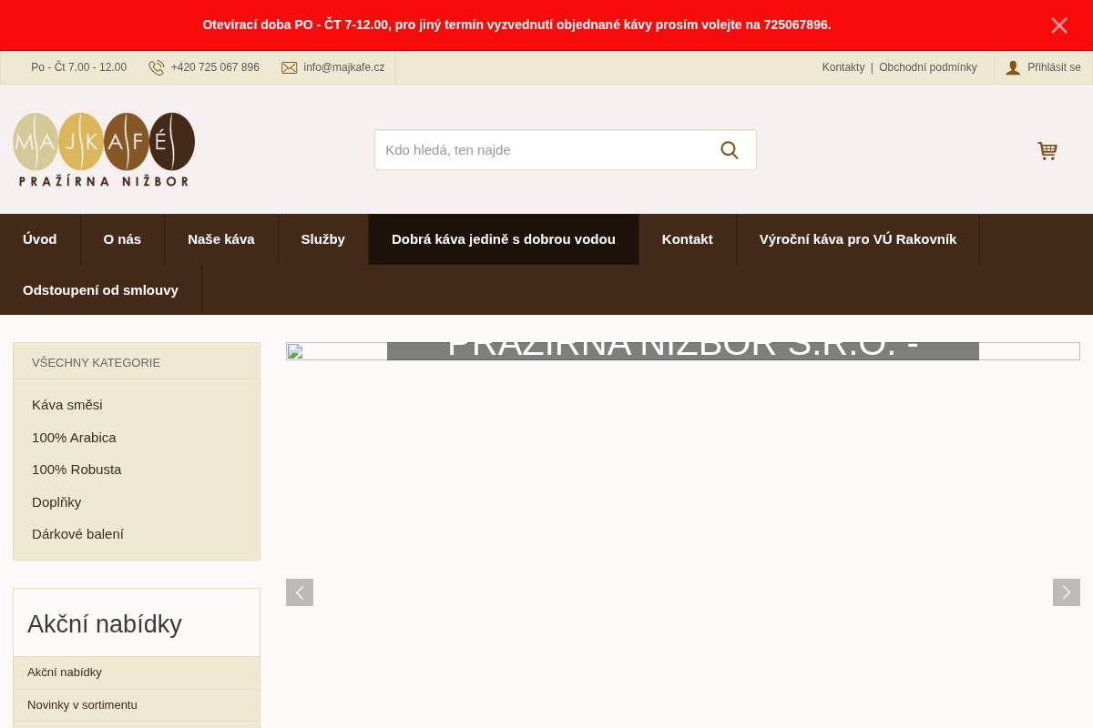This screenshot has height=728, width=1093.
Task: Select the Káva směsi category
Action: 67,405
